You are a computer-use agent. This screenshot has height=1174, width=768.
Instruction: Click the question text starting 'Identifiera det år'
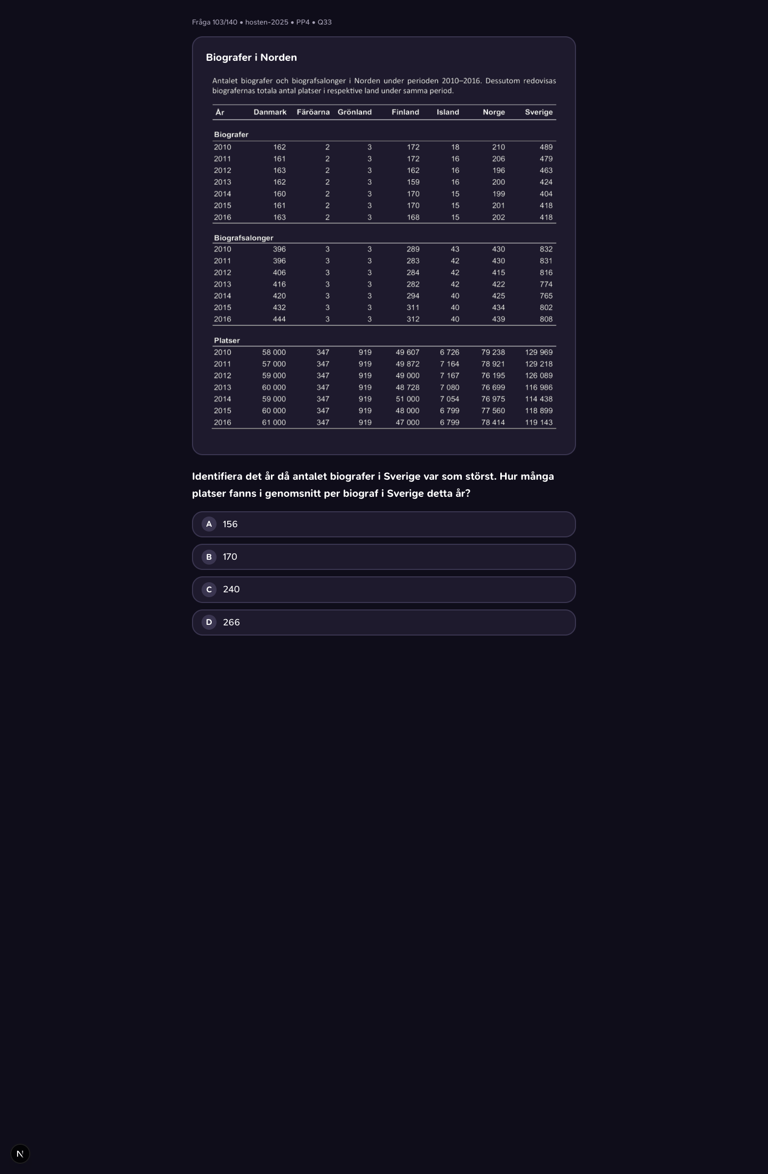[x=373, y=485]
